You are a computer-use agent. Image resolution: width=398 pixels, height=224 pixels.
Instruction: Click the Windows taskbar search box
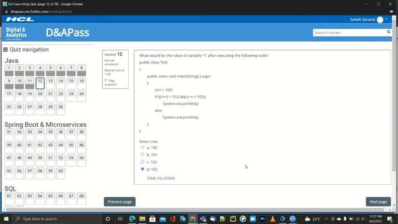pyautogui.click(x=57, y=218)
